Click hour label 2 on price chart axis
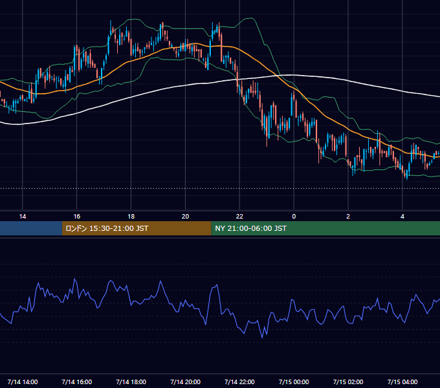 click(x=348, y=217)
